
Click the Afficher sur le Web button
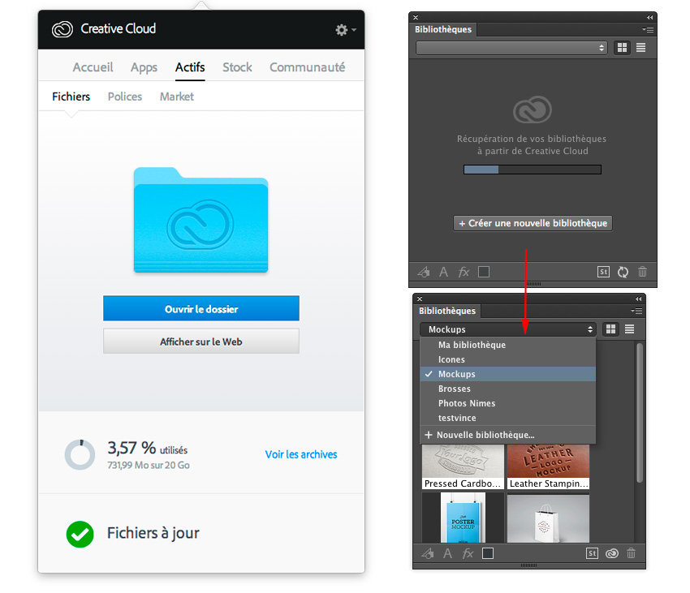pyautogui.click(x=201, y=342)
